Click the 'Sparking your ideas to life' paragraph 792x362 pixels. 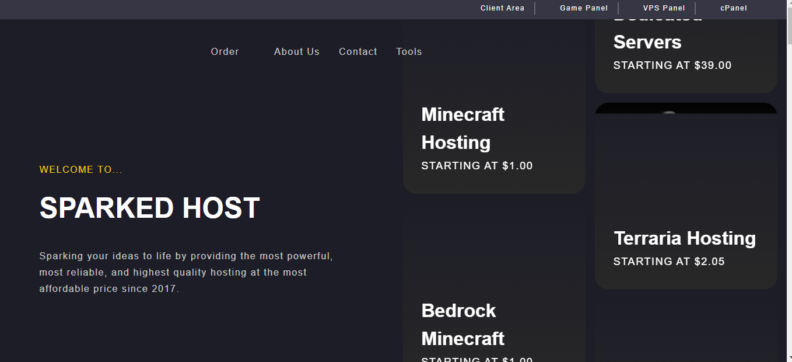click(186, 272)
